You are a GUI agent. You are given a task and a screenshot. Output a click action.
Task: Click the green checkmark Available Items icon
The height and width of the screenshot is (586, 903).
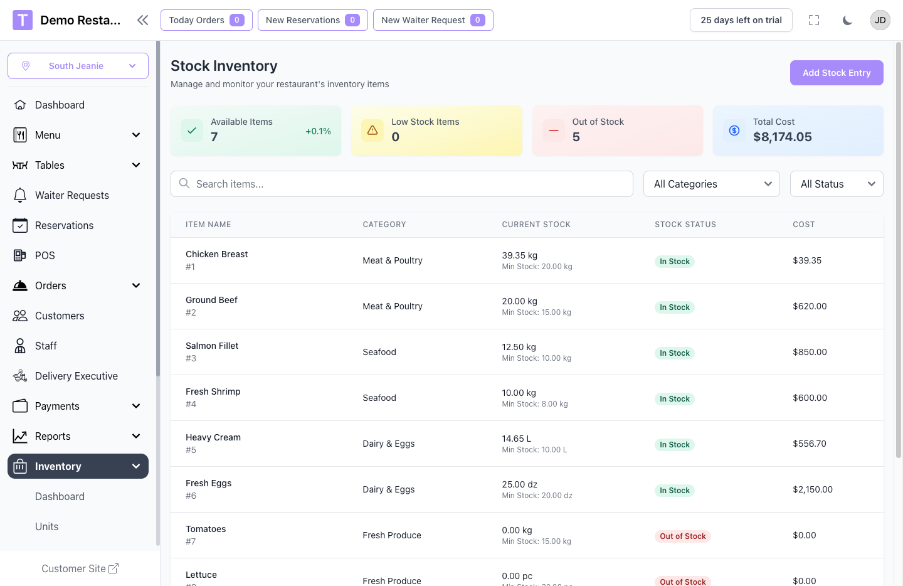[192, 131]
